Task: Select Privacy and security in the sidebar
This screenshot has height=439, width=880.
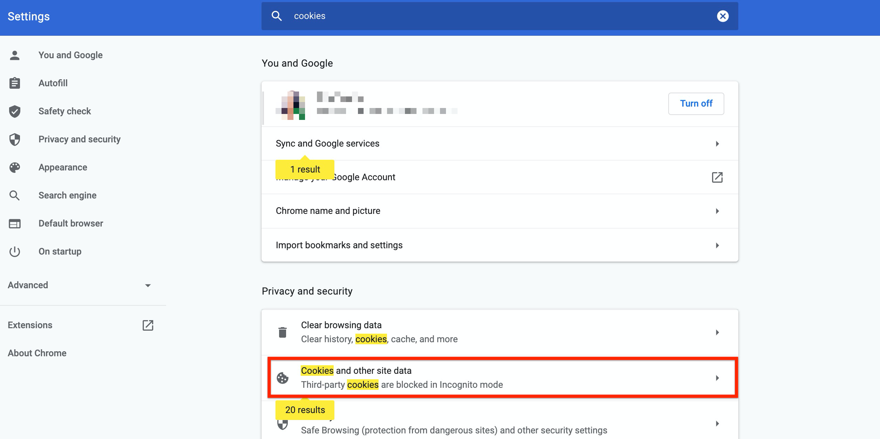Action: (80, 139)
